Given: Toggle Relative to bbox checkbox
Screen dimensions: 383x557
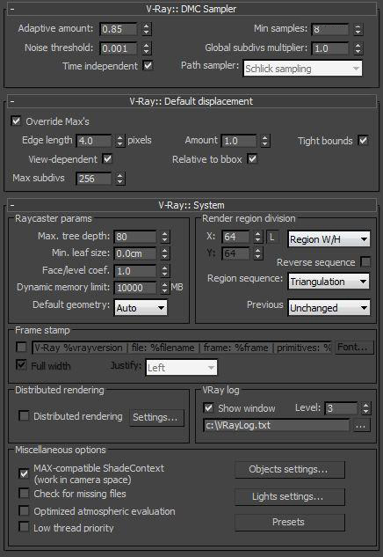Looking at the screenshot, I should coord(252,158).
